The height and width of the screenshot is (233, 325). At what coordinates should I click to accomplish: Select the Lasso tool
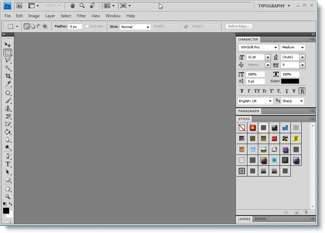pos(7,60)
